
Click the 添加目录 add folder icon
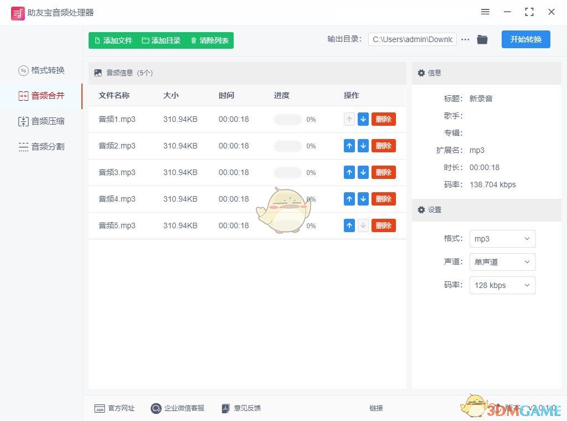pos(145,40)
